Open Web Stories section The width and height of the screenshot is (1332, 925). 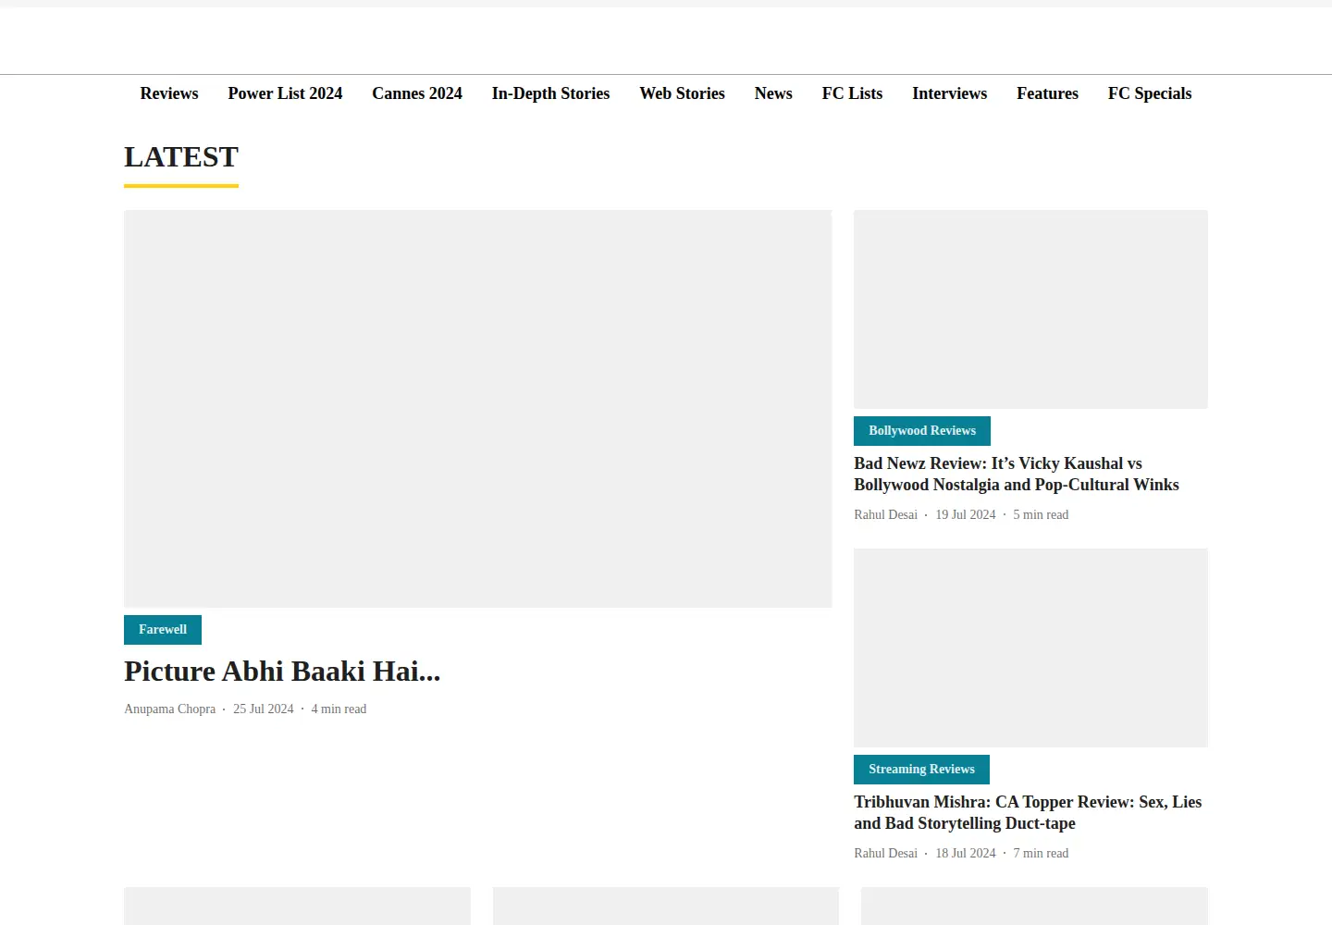(x=682, y=93)
